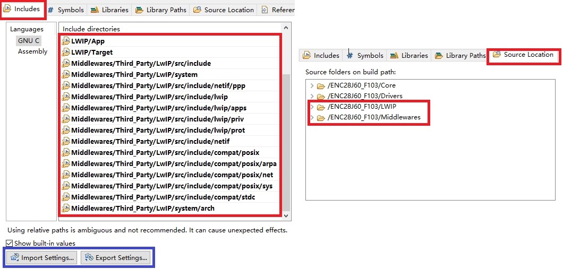
Task: Click folder icon of Drivers source folder
Action: [321, 97]
